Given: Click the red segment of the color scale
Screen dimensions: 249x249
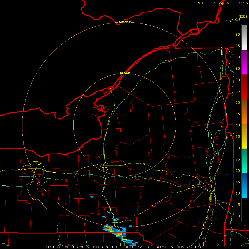Looking at the screenshot, I should (244, 87).
